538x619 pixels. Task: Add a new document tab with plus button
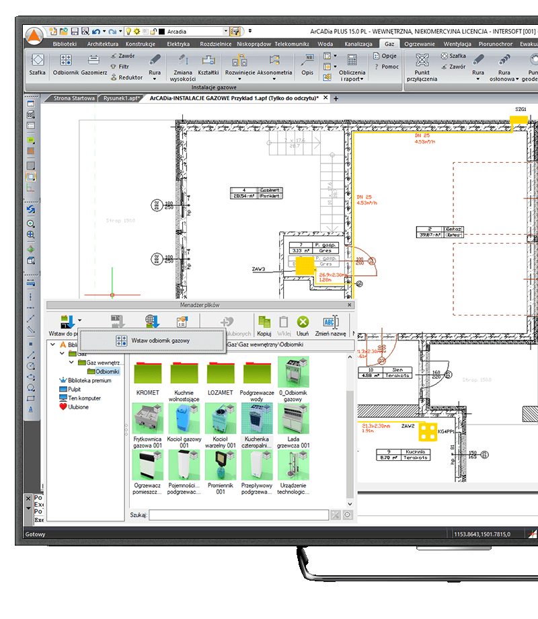pyautogui.click(x=336, y=98)
